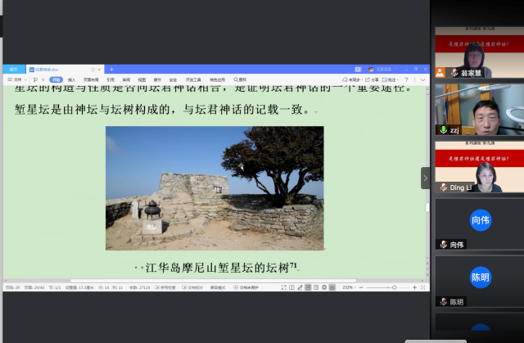Open the 插入 ribbon tab
Image resolution: width=524 pixels, height=343 pixels.
[x=71, y=80]
